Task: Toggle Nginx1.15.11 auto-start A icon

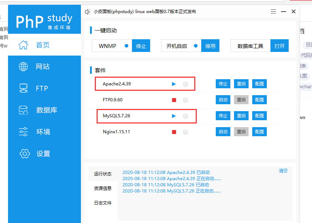Action: pos(186,132)
